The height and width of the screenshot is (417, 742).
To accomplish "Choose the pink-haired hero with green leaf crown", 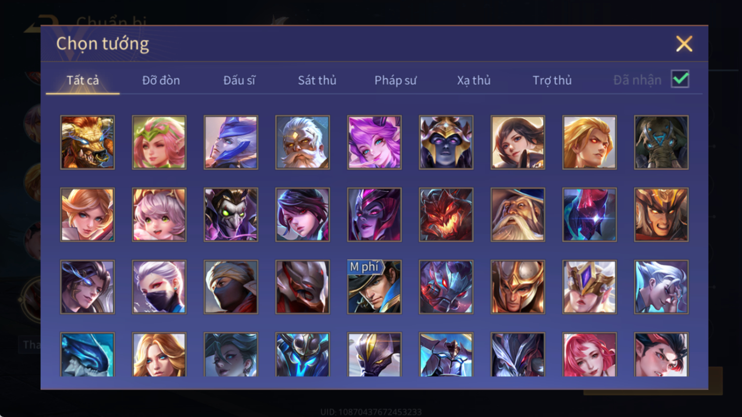I will [159, 142].
